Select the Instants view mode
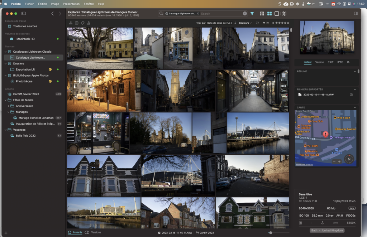 point(75,232)
